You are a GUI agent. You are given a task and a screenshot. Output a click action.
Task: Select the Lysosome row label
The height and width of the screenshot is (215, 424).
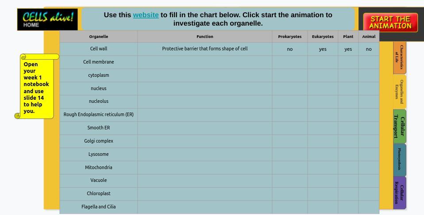tap(98, 154)
